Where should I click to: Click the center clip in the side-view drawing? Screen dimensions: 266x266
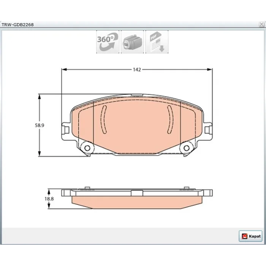137,193
